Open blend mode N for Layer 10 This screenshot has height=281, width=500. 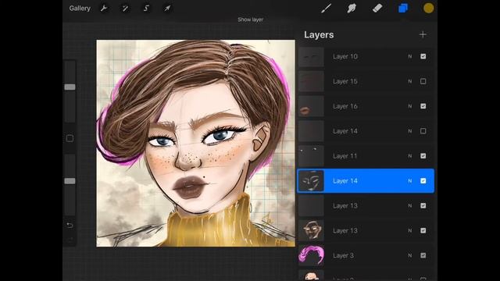[409, 56]
